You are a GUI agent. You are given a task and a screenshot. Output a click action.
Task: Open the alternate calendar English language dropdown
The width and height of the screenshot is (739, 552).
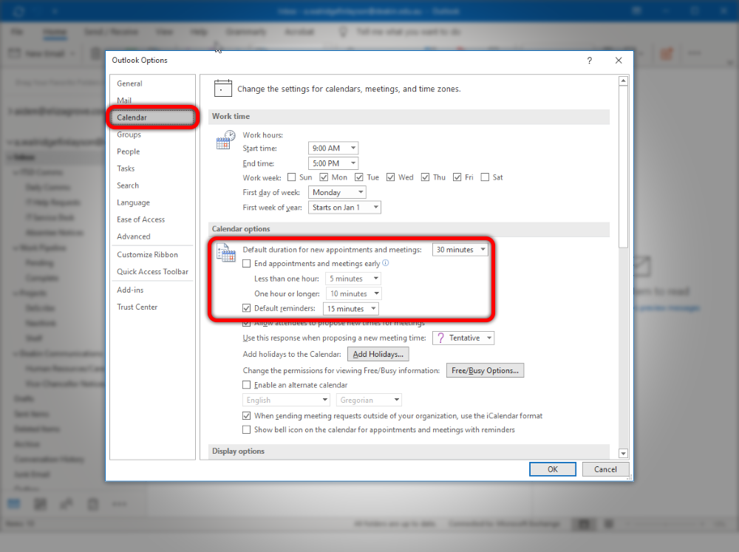tap(286, 401)
